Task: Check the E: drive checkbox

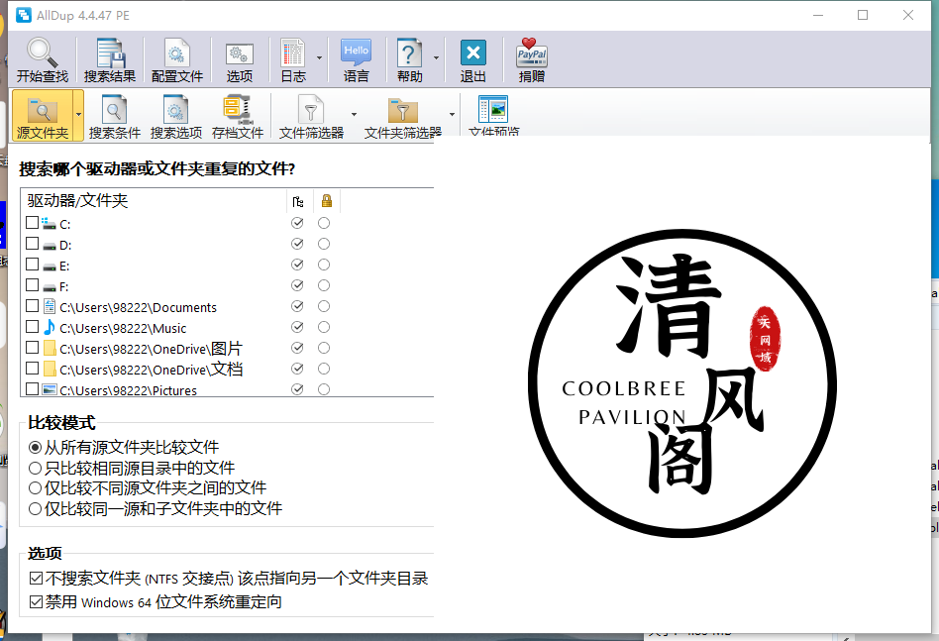Action: pyautogui.click(x=33, y=265)
